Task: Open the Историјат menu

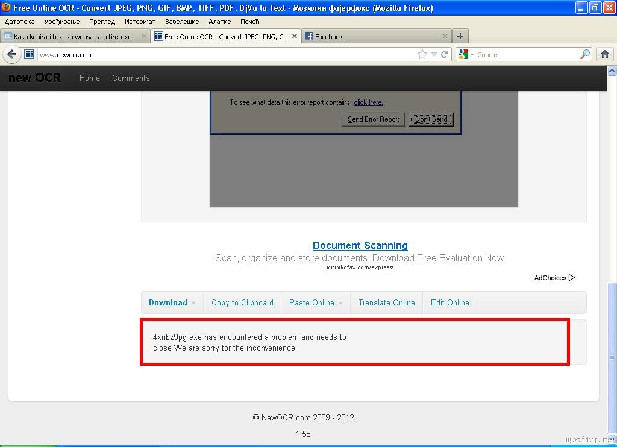Action: (140, 22)
